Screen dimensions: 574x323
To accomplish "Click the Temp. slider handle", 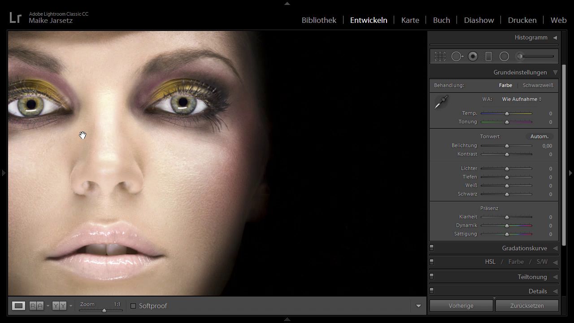I will [x=507, y=113].
